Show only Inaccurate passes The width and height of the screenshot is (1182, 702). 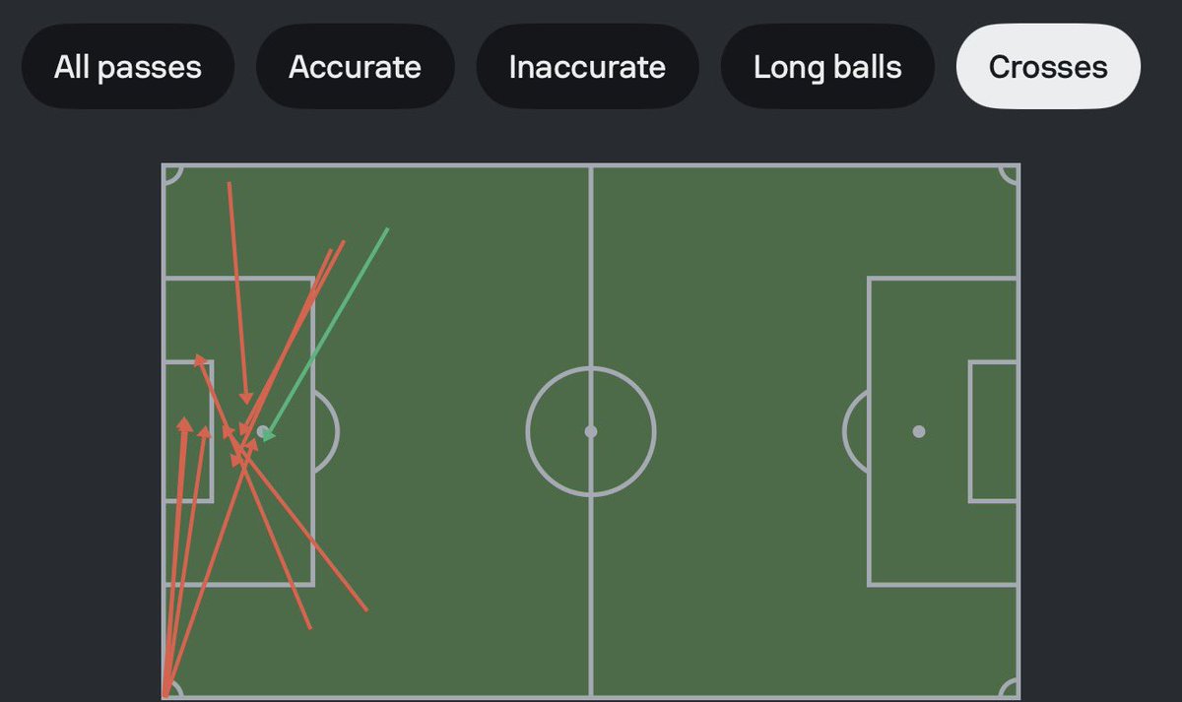[x=587, y=67]
